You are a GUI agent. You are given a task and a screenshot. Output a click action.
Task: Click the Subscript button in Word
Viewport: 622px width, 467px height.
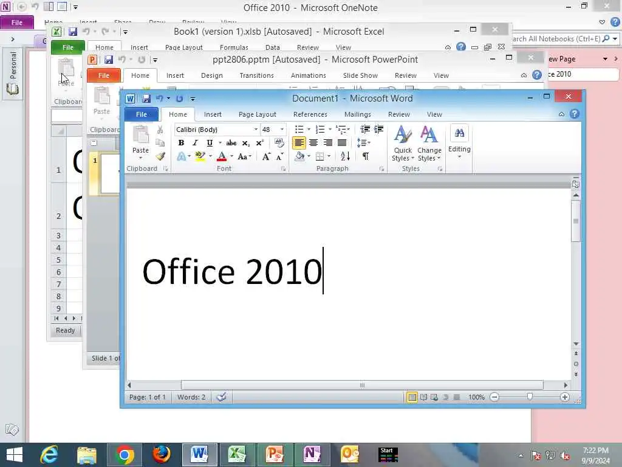pyautogui.click(x=245, y=143)
